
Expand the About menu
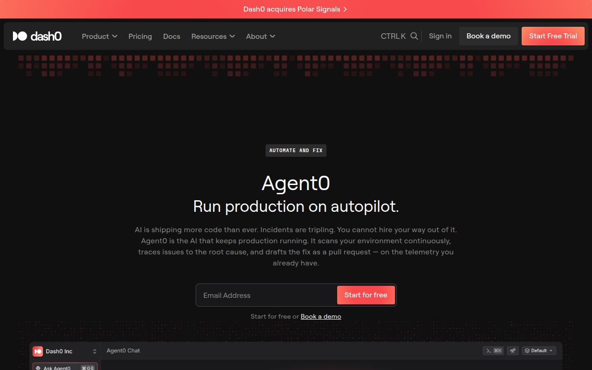coord(260,36)
